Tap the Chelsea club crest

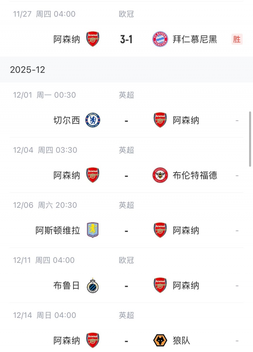(93, 120)
